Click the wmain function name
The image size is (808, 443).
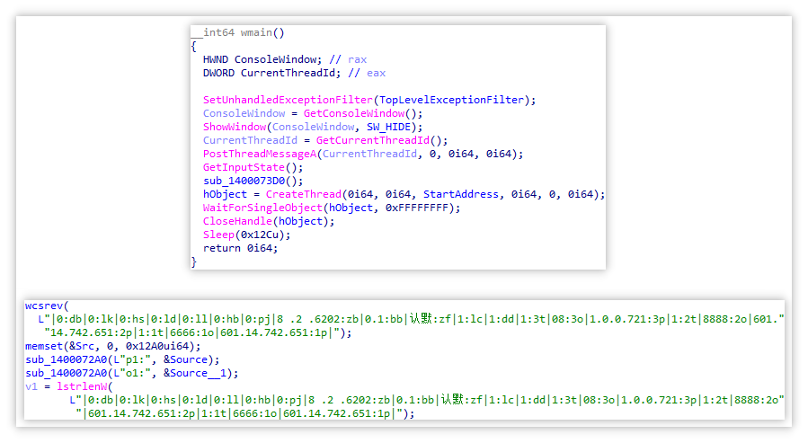click(256, 32)
